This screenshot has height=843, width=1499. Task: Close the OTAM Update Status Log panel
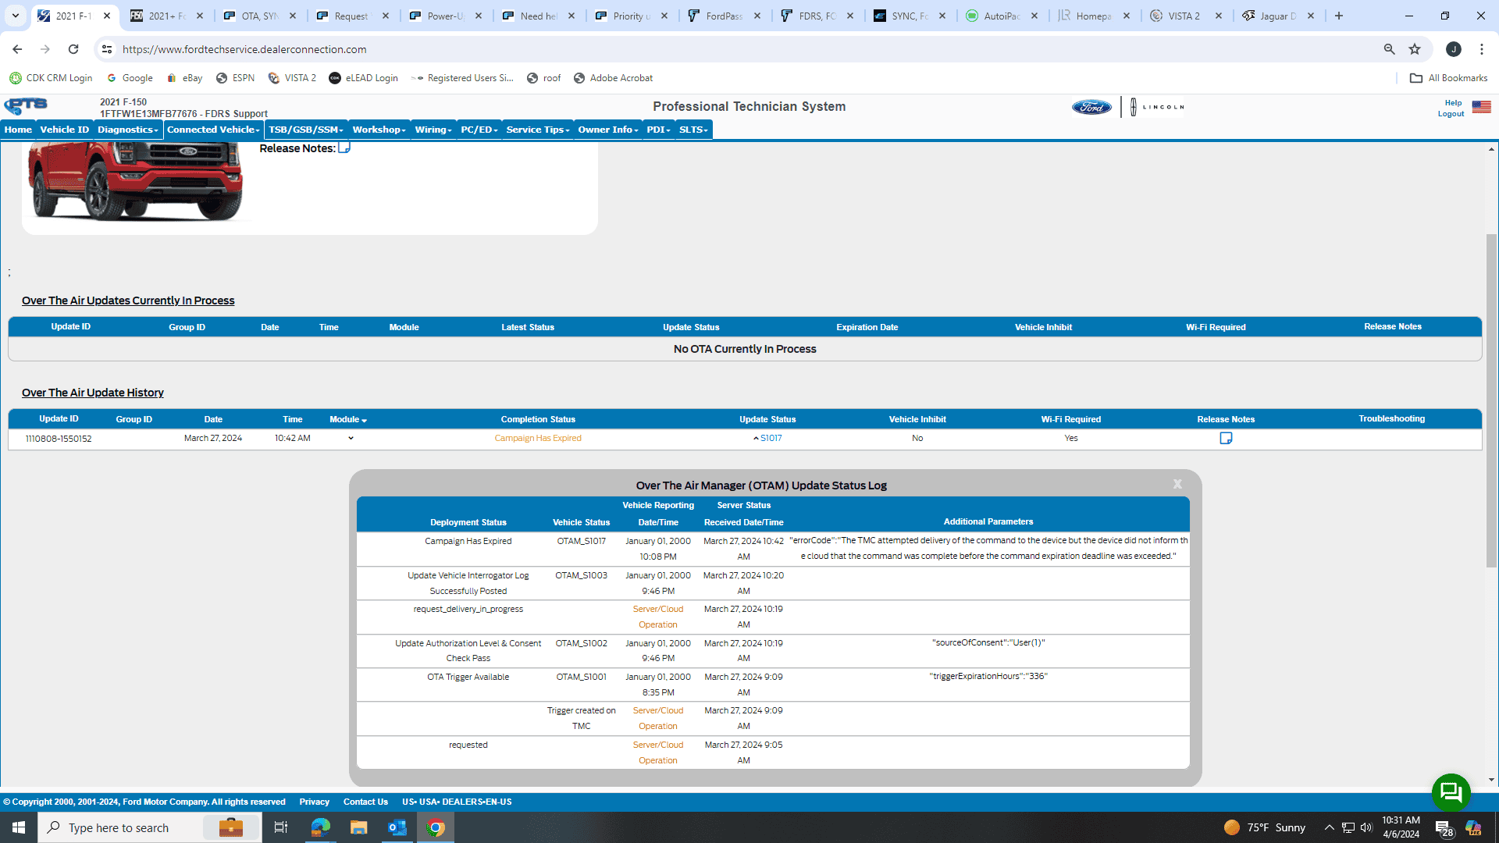tap(1177, 485)
